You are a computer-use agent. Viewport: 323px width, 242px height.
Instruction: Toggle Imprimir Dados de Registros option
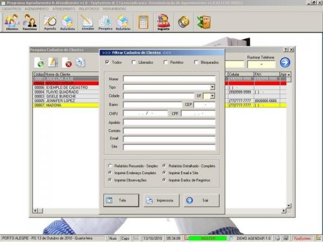164,180
